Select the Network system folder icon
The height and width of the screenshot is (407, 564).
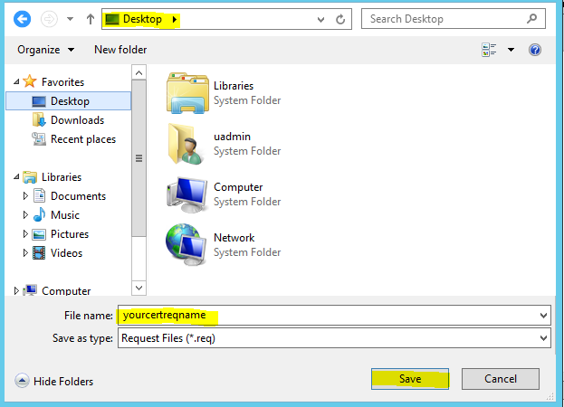coord(187,244)
